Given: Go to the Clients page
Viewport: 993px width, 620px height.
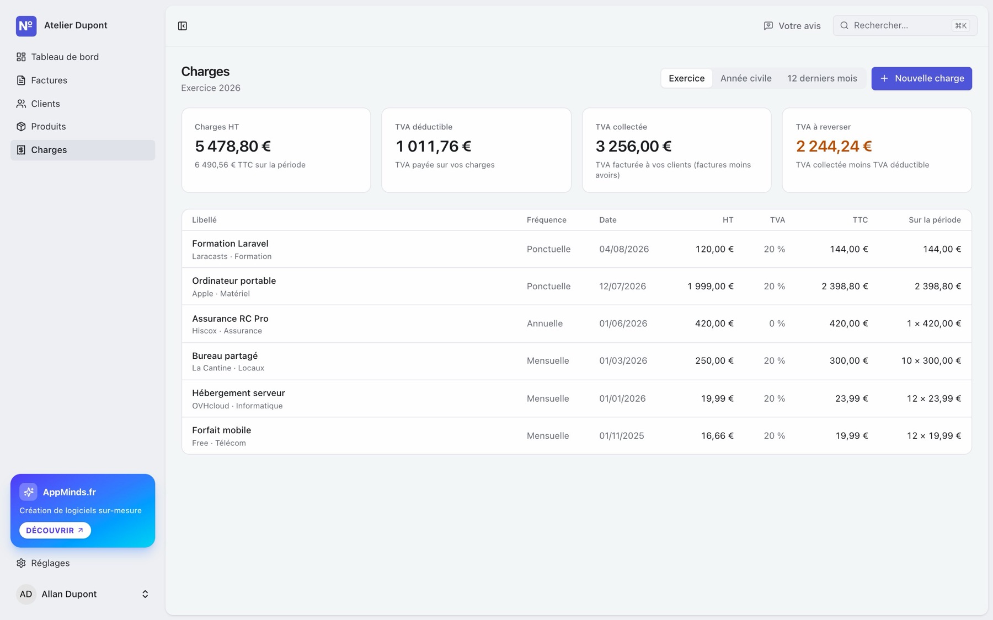Looking at the screenshot, I should pyautogui.click(x=83, y=104).
